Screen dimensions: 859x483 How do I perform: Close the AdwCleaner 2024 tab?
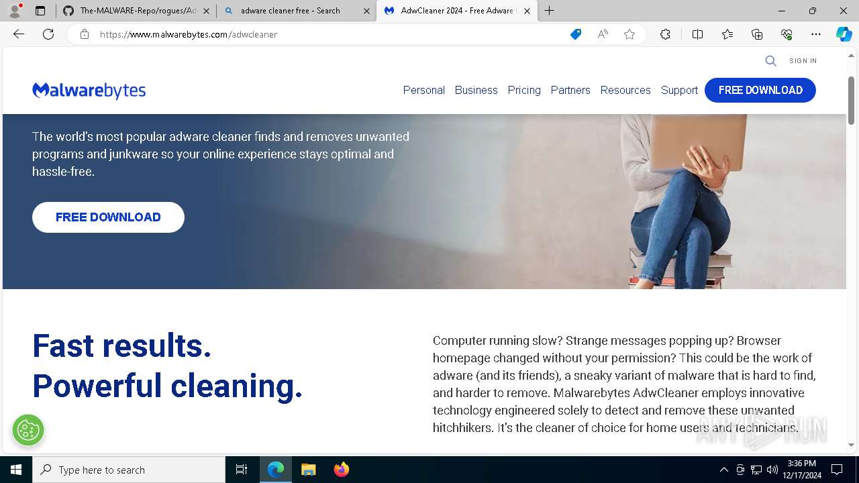[527, 11]
